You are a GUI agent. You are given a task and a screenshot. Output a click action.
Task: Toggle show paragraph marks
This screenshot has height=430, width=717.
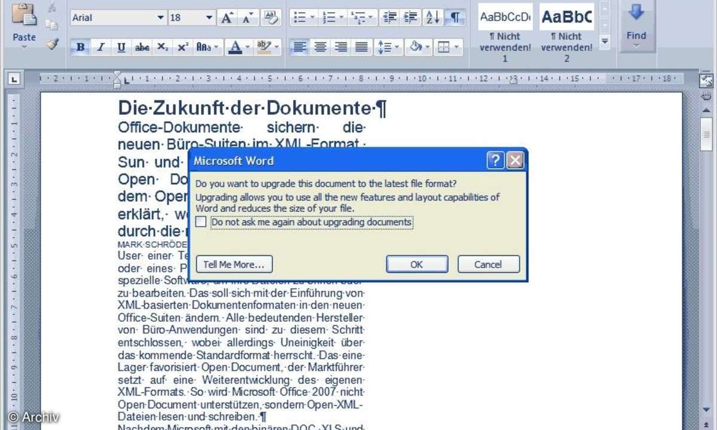(x=454, y=18)
